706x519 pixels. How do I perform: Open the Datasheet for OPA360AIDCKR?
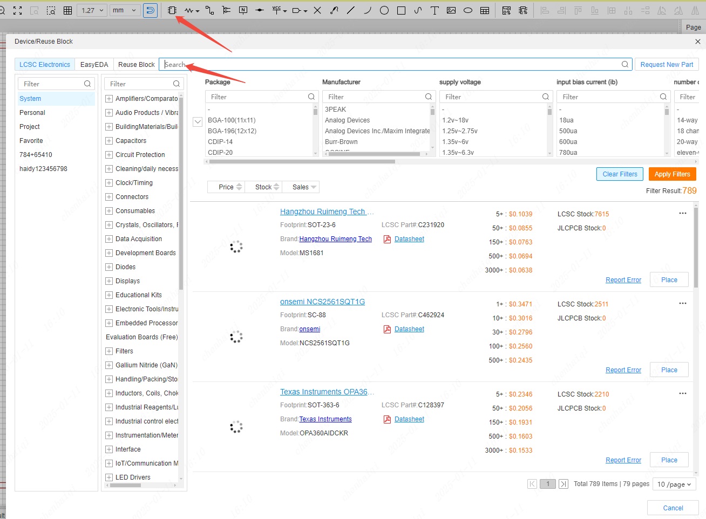click(x=409, y=419)
